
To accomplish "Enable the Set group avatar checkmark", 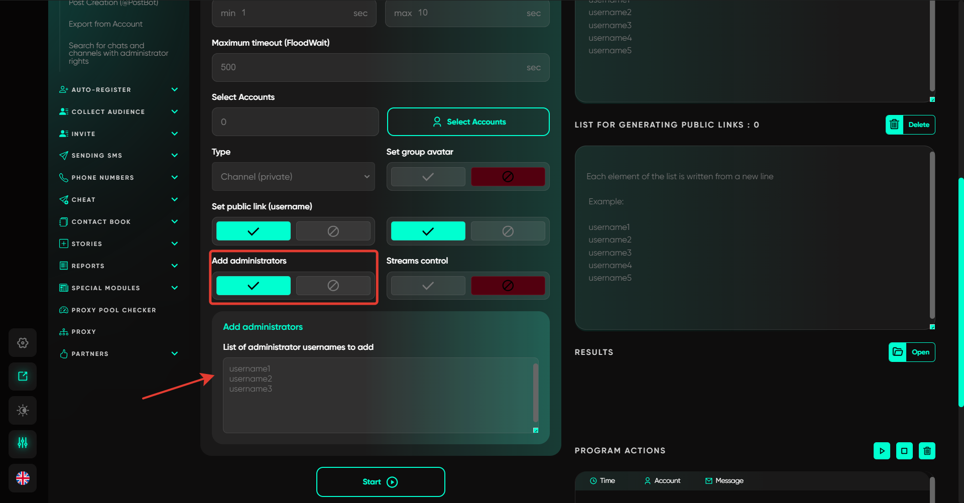I will pos(428,177).
